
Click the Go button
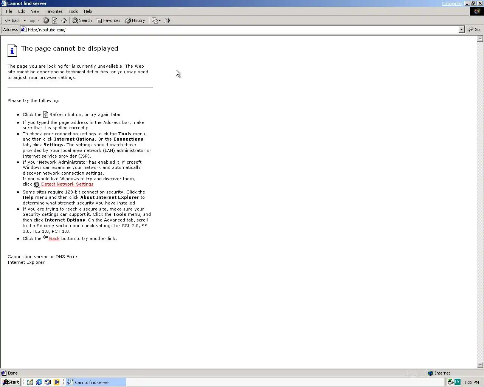pyautogui.click(x=474, y=30)
